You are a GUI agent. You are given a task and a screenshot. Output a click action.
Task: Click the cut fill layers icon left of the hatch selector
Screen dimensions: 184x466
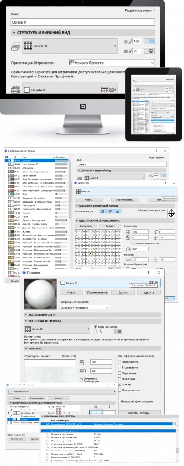click(x=16, y=46)
